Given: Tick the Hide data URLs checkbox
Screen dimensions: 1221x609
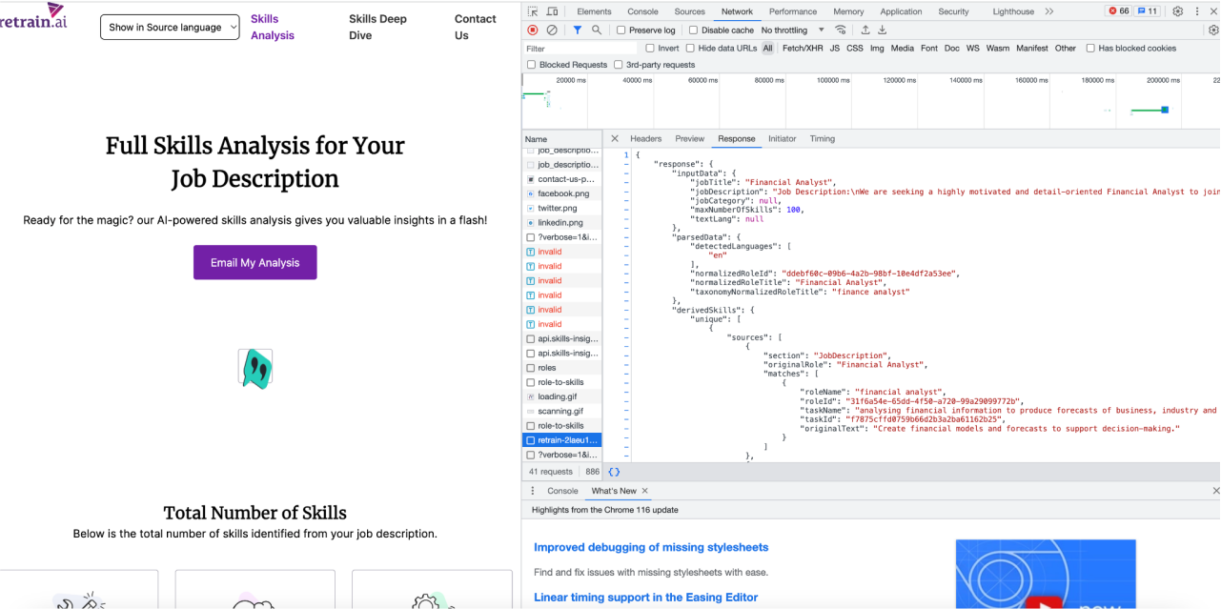Looking at the screenshot, I should coord(691,49).
